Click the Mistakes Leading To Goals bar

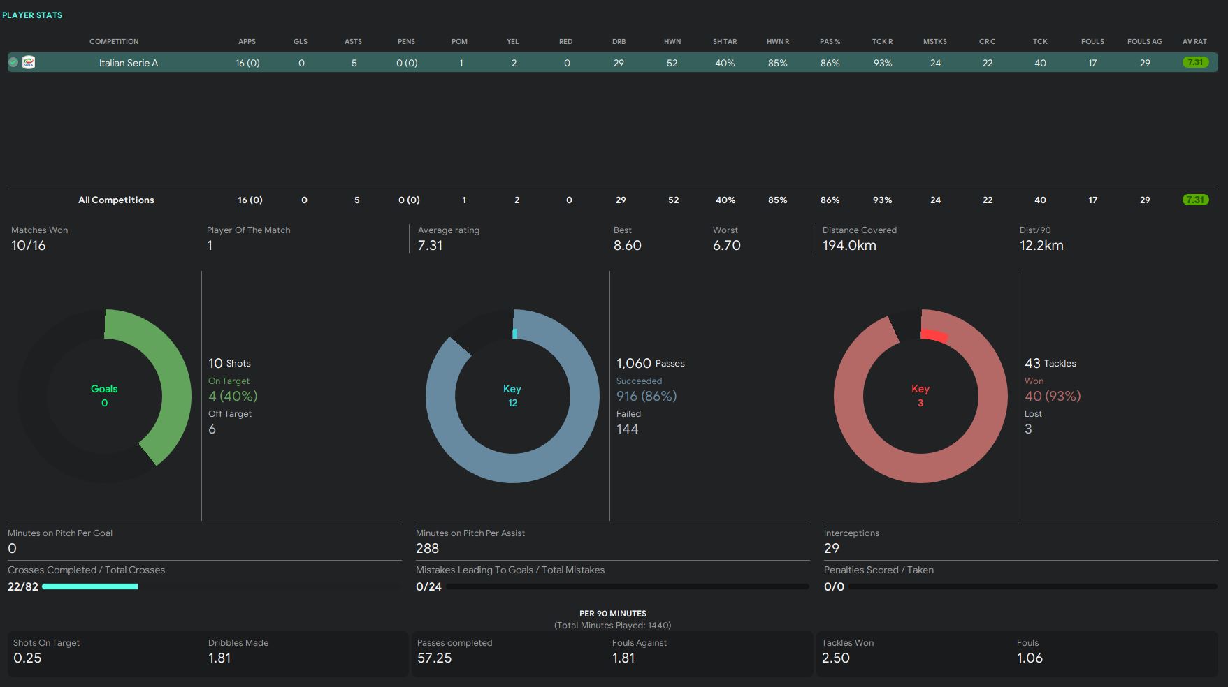pos(627,586)
